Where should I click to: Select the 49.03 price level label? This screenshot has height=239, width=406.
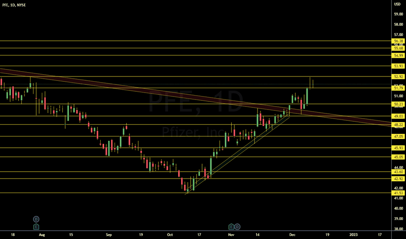click(398, 116)
